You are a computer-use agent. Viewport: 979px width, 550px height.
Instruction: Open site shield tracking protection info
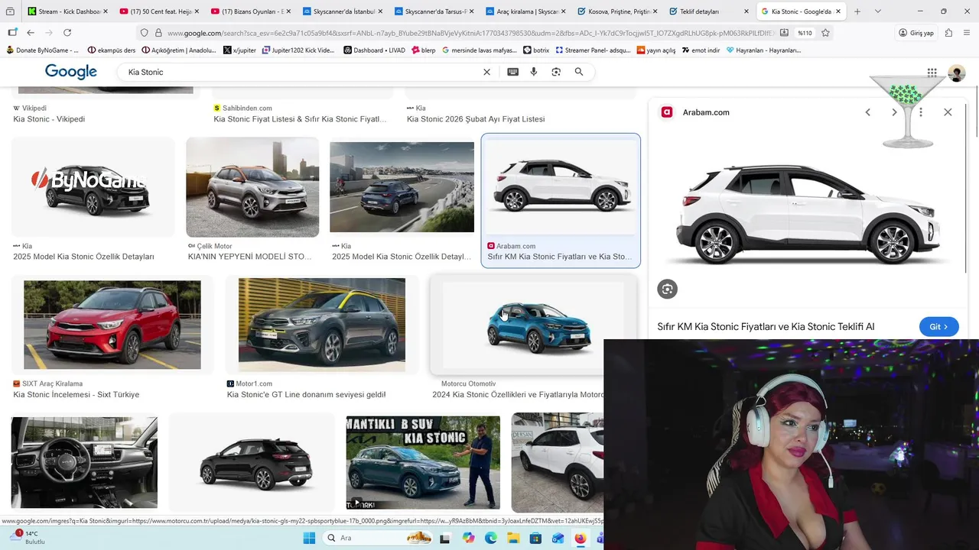144,33
